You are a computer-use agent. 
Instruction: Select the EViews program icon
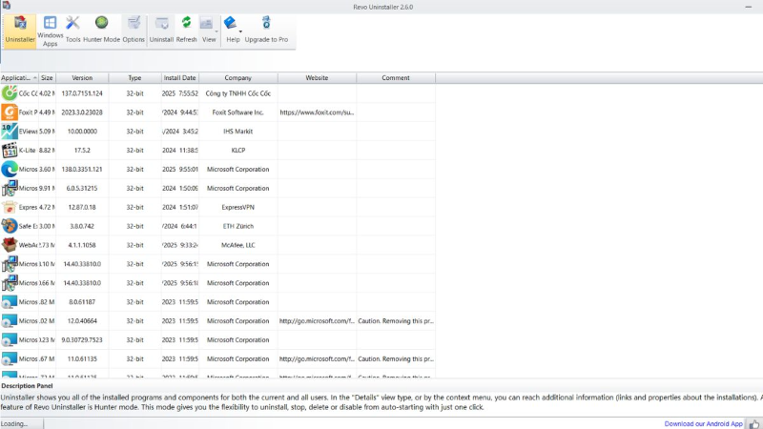click(x=10, y=131)
